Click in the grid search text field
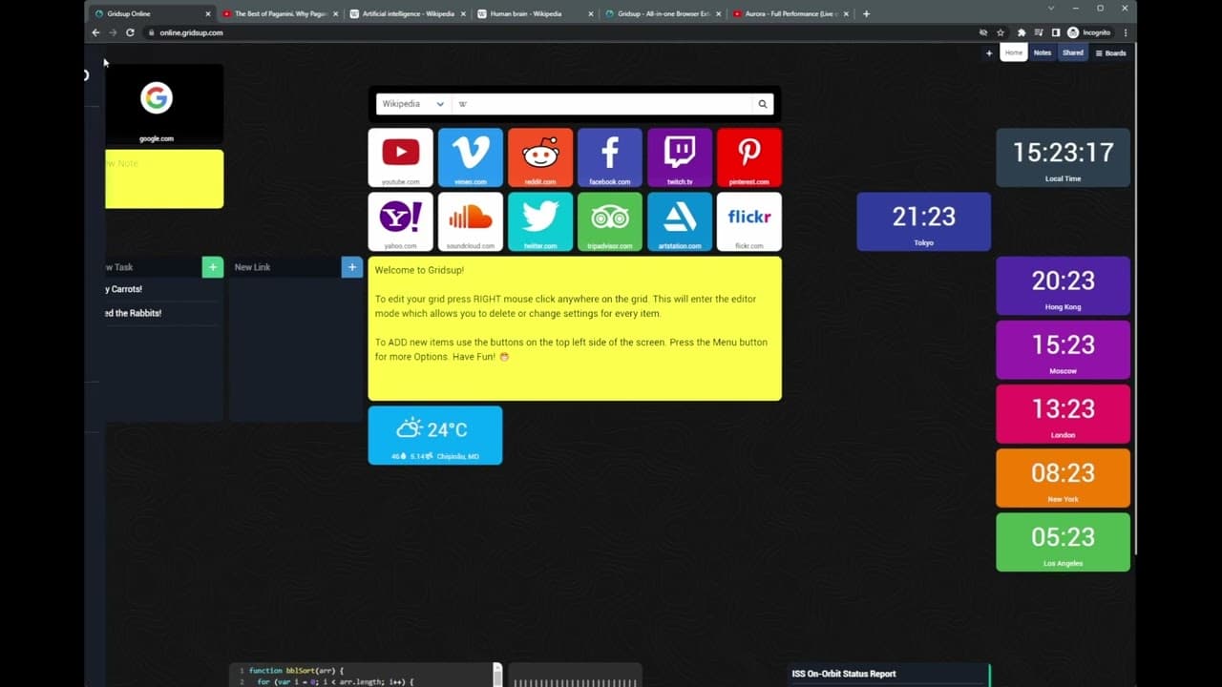 pyautogui.click(x=602, y=104)
